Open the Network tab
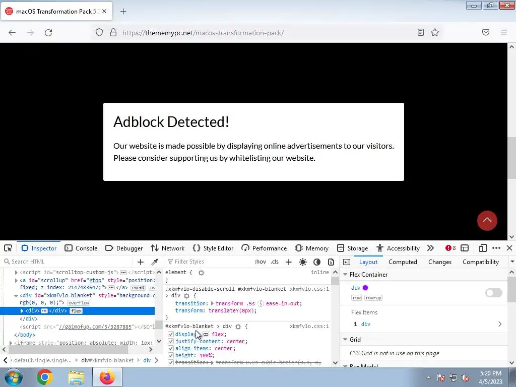 [167, 248]
